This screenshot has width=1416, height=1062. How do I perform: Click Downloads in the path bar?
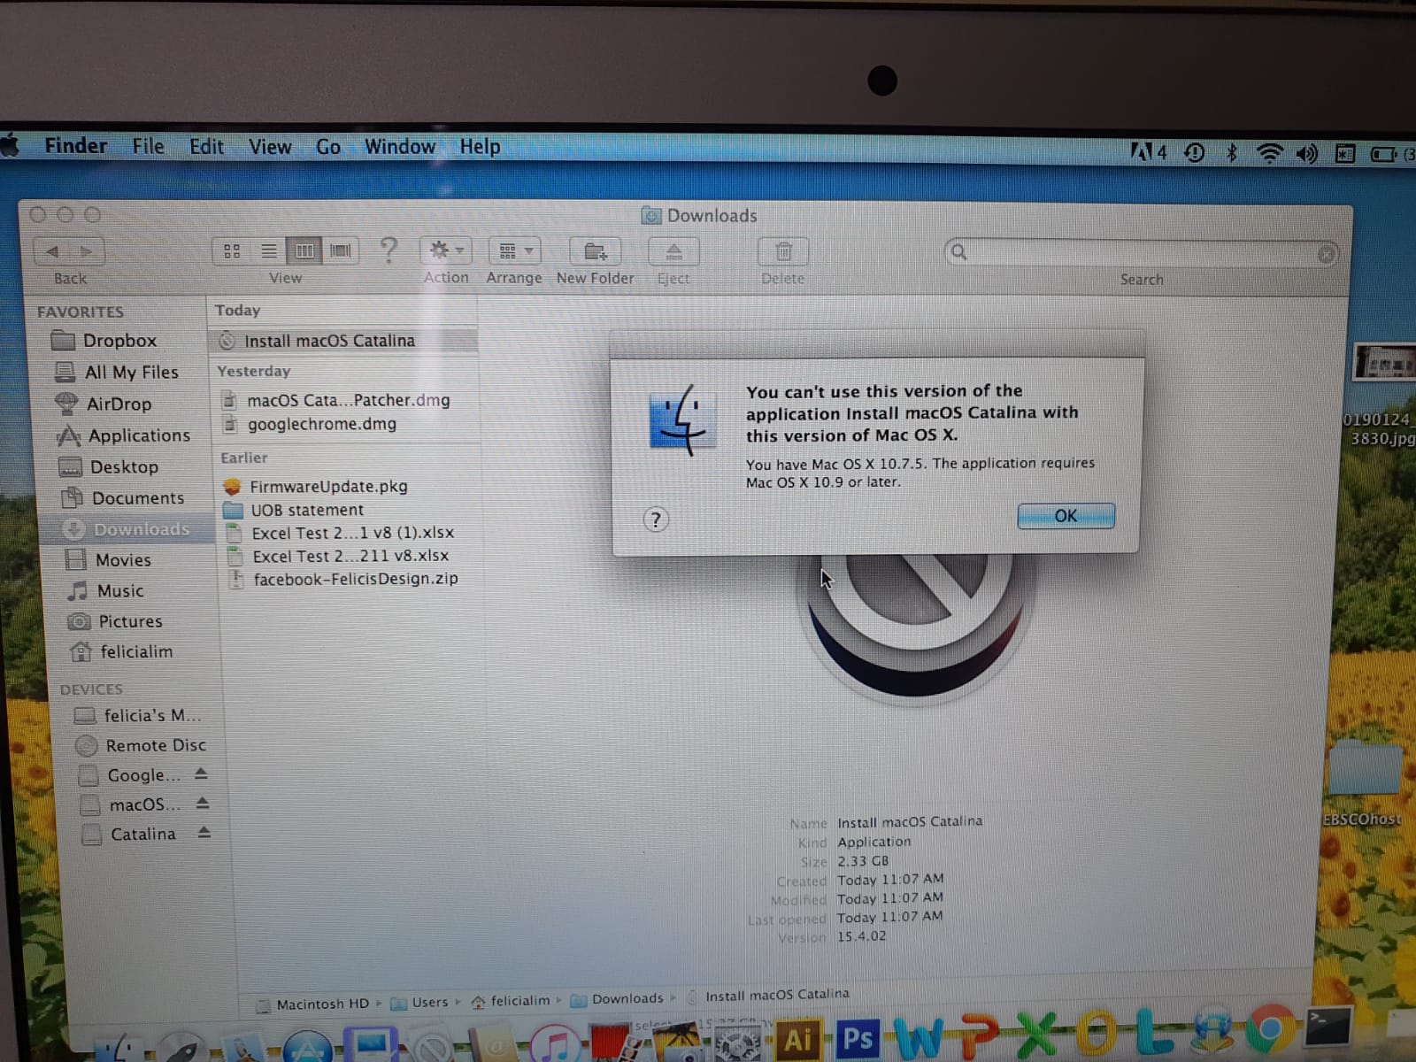coord(618,999)
